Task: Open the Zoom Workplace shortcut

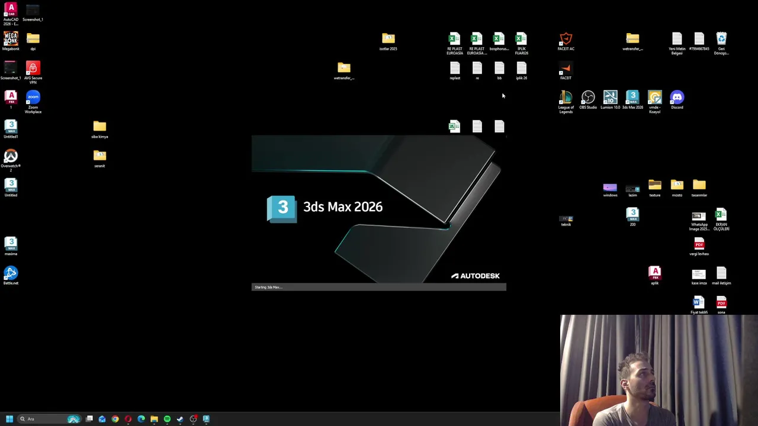Action: point(33,102)
